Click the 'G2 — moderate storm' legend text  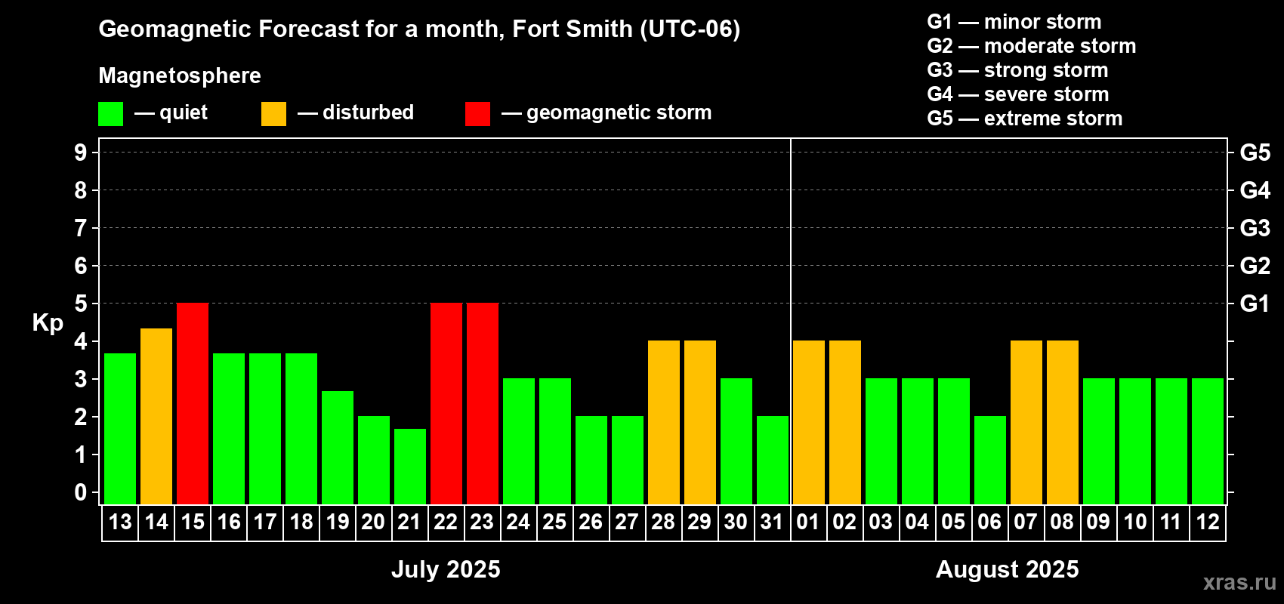click(x=1032, y=46)
